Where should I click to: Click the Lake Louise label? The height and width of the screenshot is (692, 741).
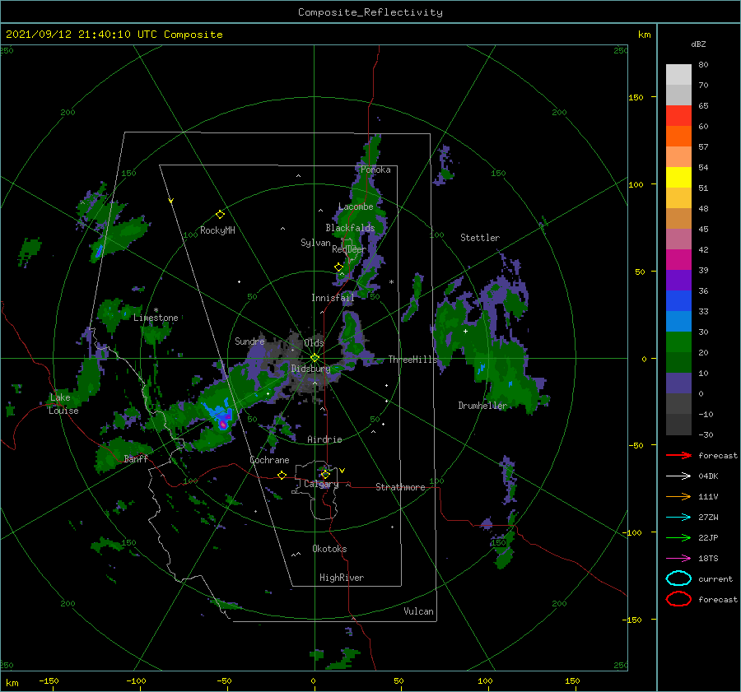pyautogui.click(x=63, y=404)
